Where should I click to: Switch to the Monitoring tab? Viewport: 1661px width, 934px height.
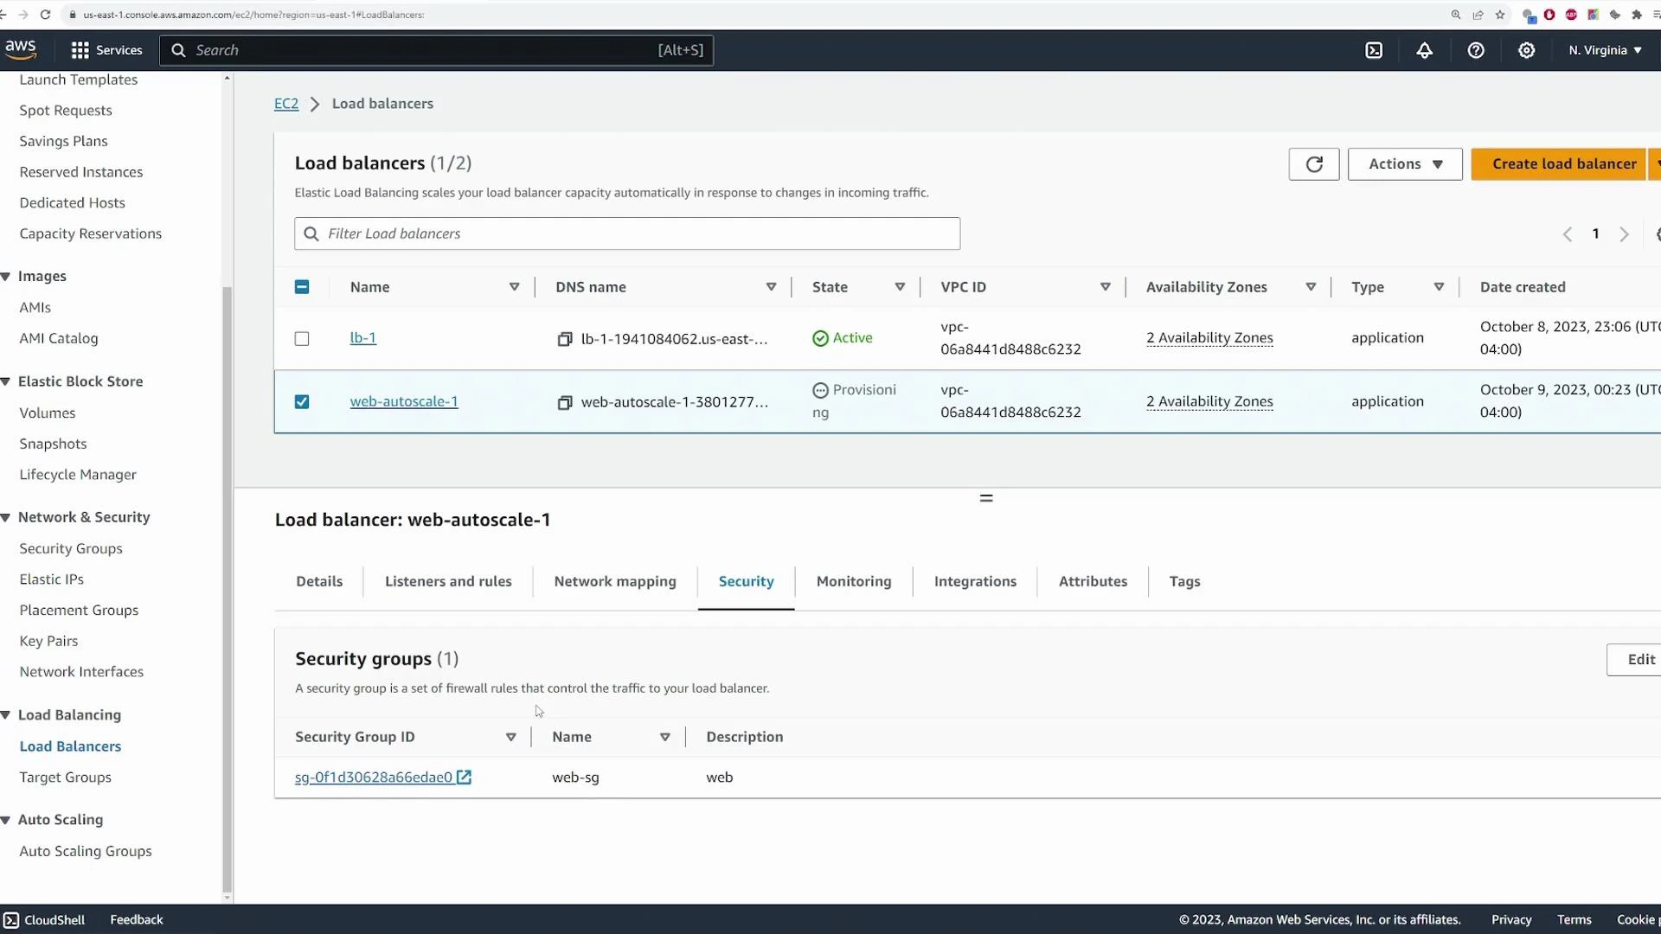tap(853, 581)
